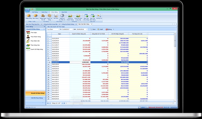Click the scroll up arrow of the grid
Viewport: 202px width, 119px height.
pos(175,34)
